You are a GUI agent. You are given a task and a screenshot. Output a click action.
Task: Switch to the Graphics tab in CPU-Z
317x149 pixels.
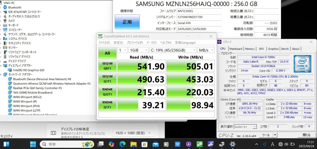pos(273,49)
